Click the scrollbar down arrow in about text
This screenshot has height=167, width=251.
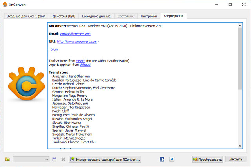(x=240, y=145)
